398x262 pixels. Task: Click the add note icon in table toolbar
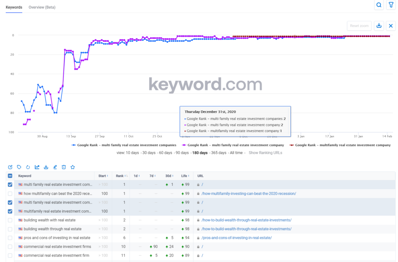pyautogui.click(x=10, y=167)
